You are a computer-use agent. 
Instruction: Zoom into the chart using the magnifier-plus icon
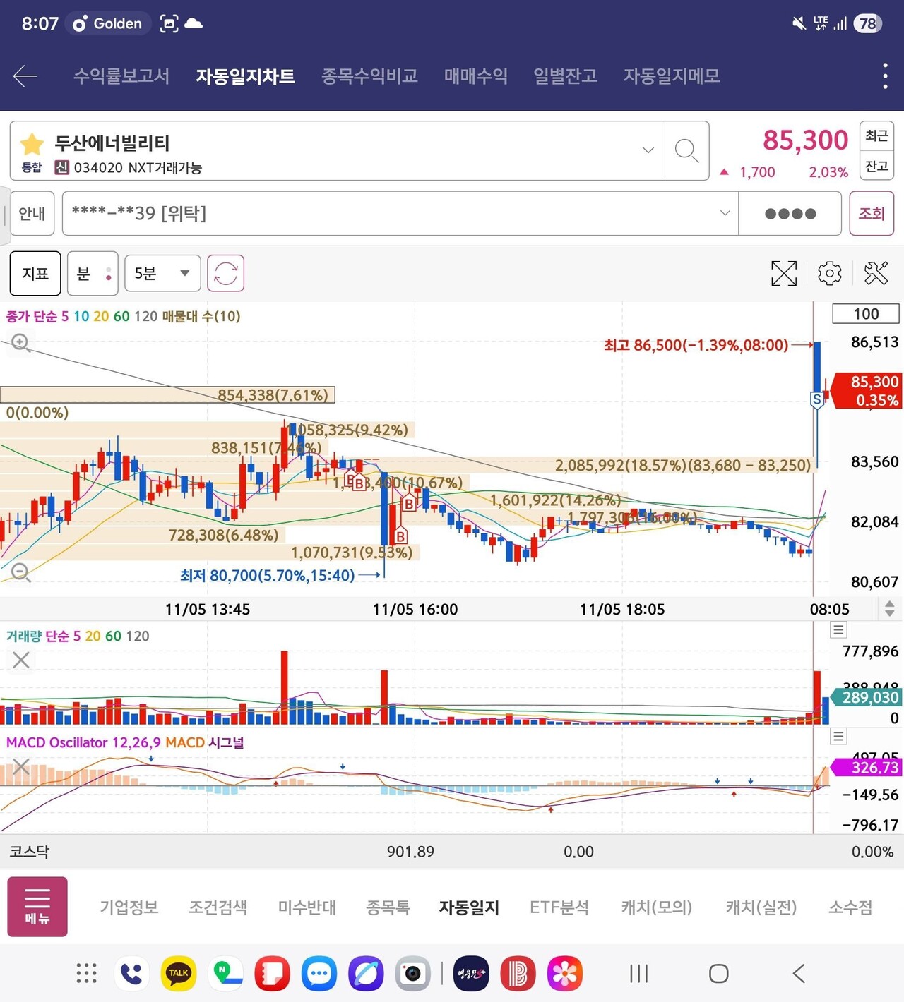click(x=20, y=344)
